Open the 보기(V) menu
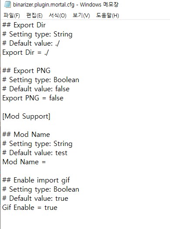Image resolution: width=170 pixels, height=229 pixels. pyautogui.click(x=81, y=15)
